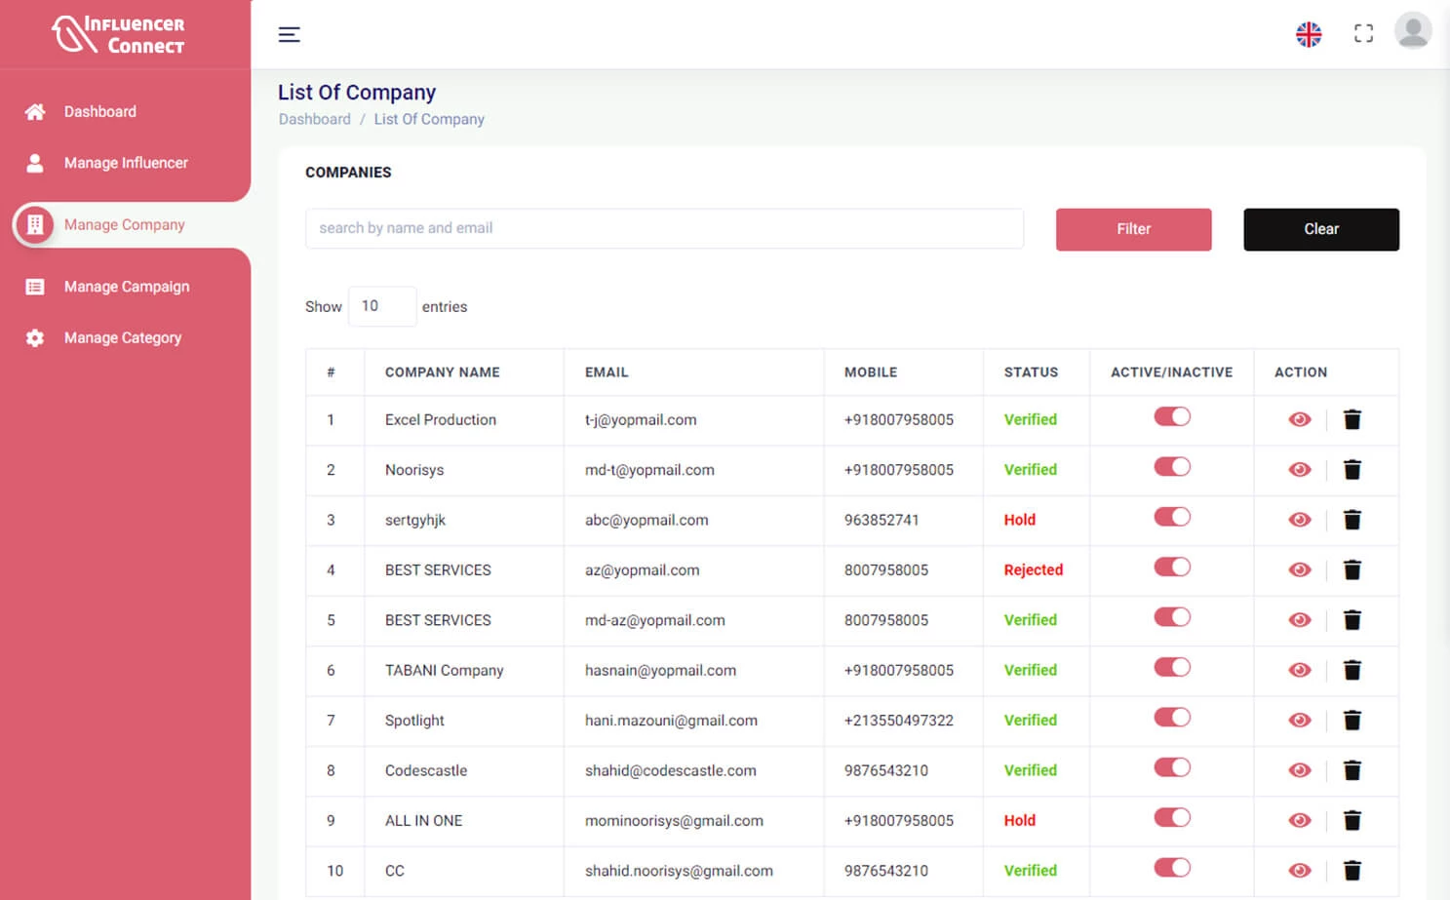Select the Manage Influencer sidebar icon
This screenshot has height=900, width=1450.
[35, 163]
